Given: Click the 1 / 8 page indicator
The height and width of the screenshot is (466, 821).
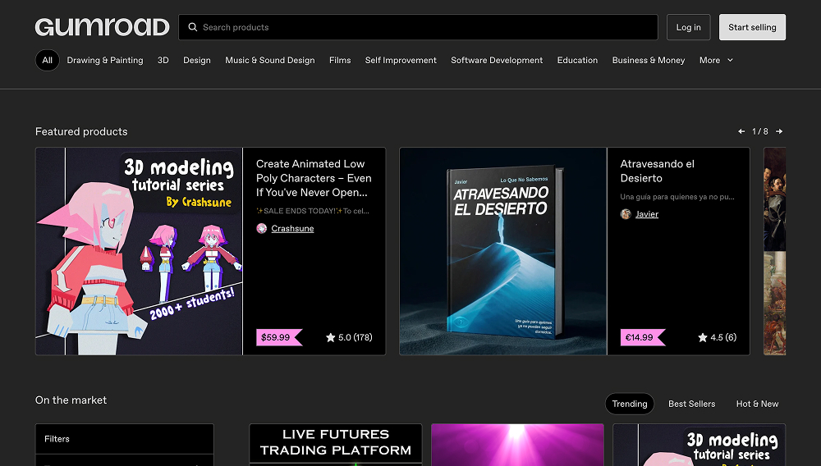Looking at the screenshot, I should coord(759,131).
